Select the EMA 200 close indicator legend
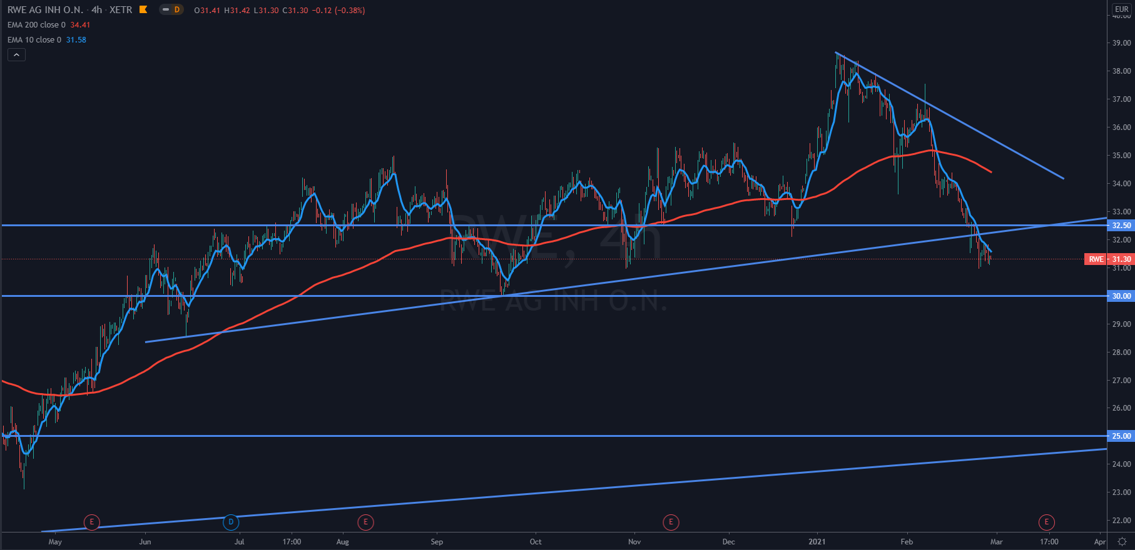 tap(36, 25)
